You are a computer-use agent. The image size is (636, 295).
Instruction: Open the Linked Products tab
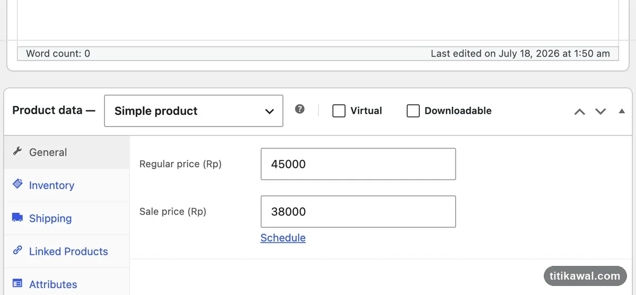coord(67,251)
